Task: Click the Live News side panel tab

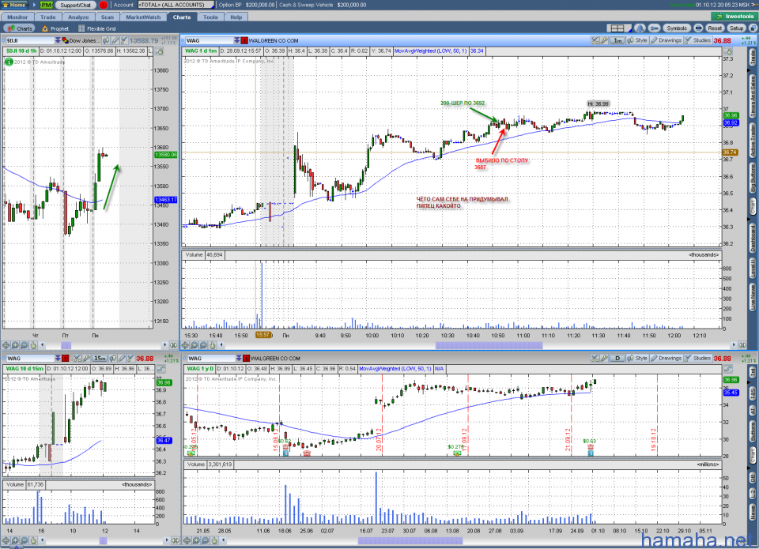Action: [x=753, y=298]
